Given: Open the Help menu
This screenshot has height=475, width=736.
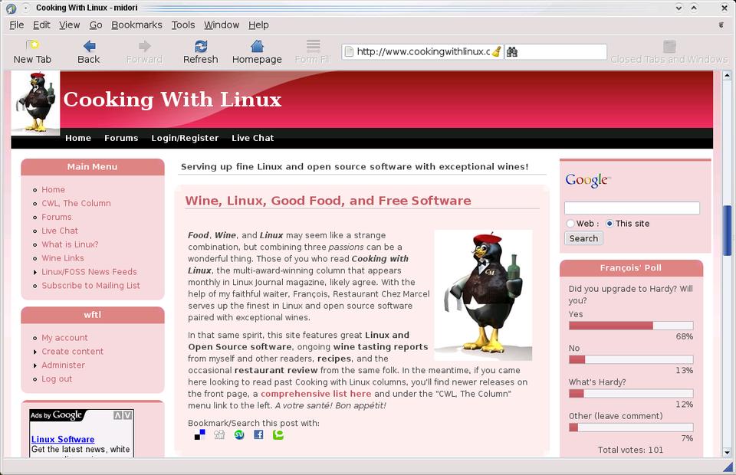Looking at the screenshot, I should [258, 25].
